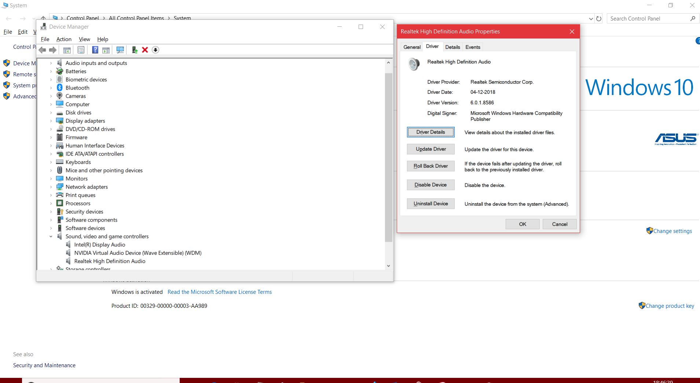Click the refresh icon beside the address bar
The image size is (700, 383).
click(599, 18)
